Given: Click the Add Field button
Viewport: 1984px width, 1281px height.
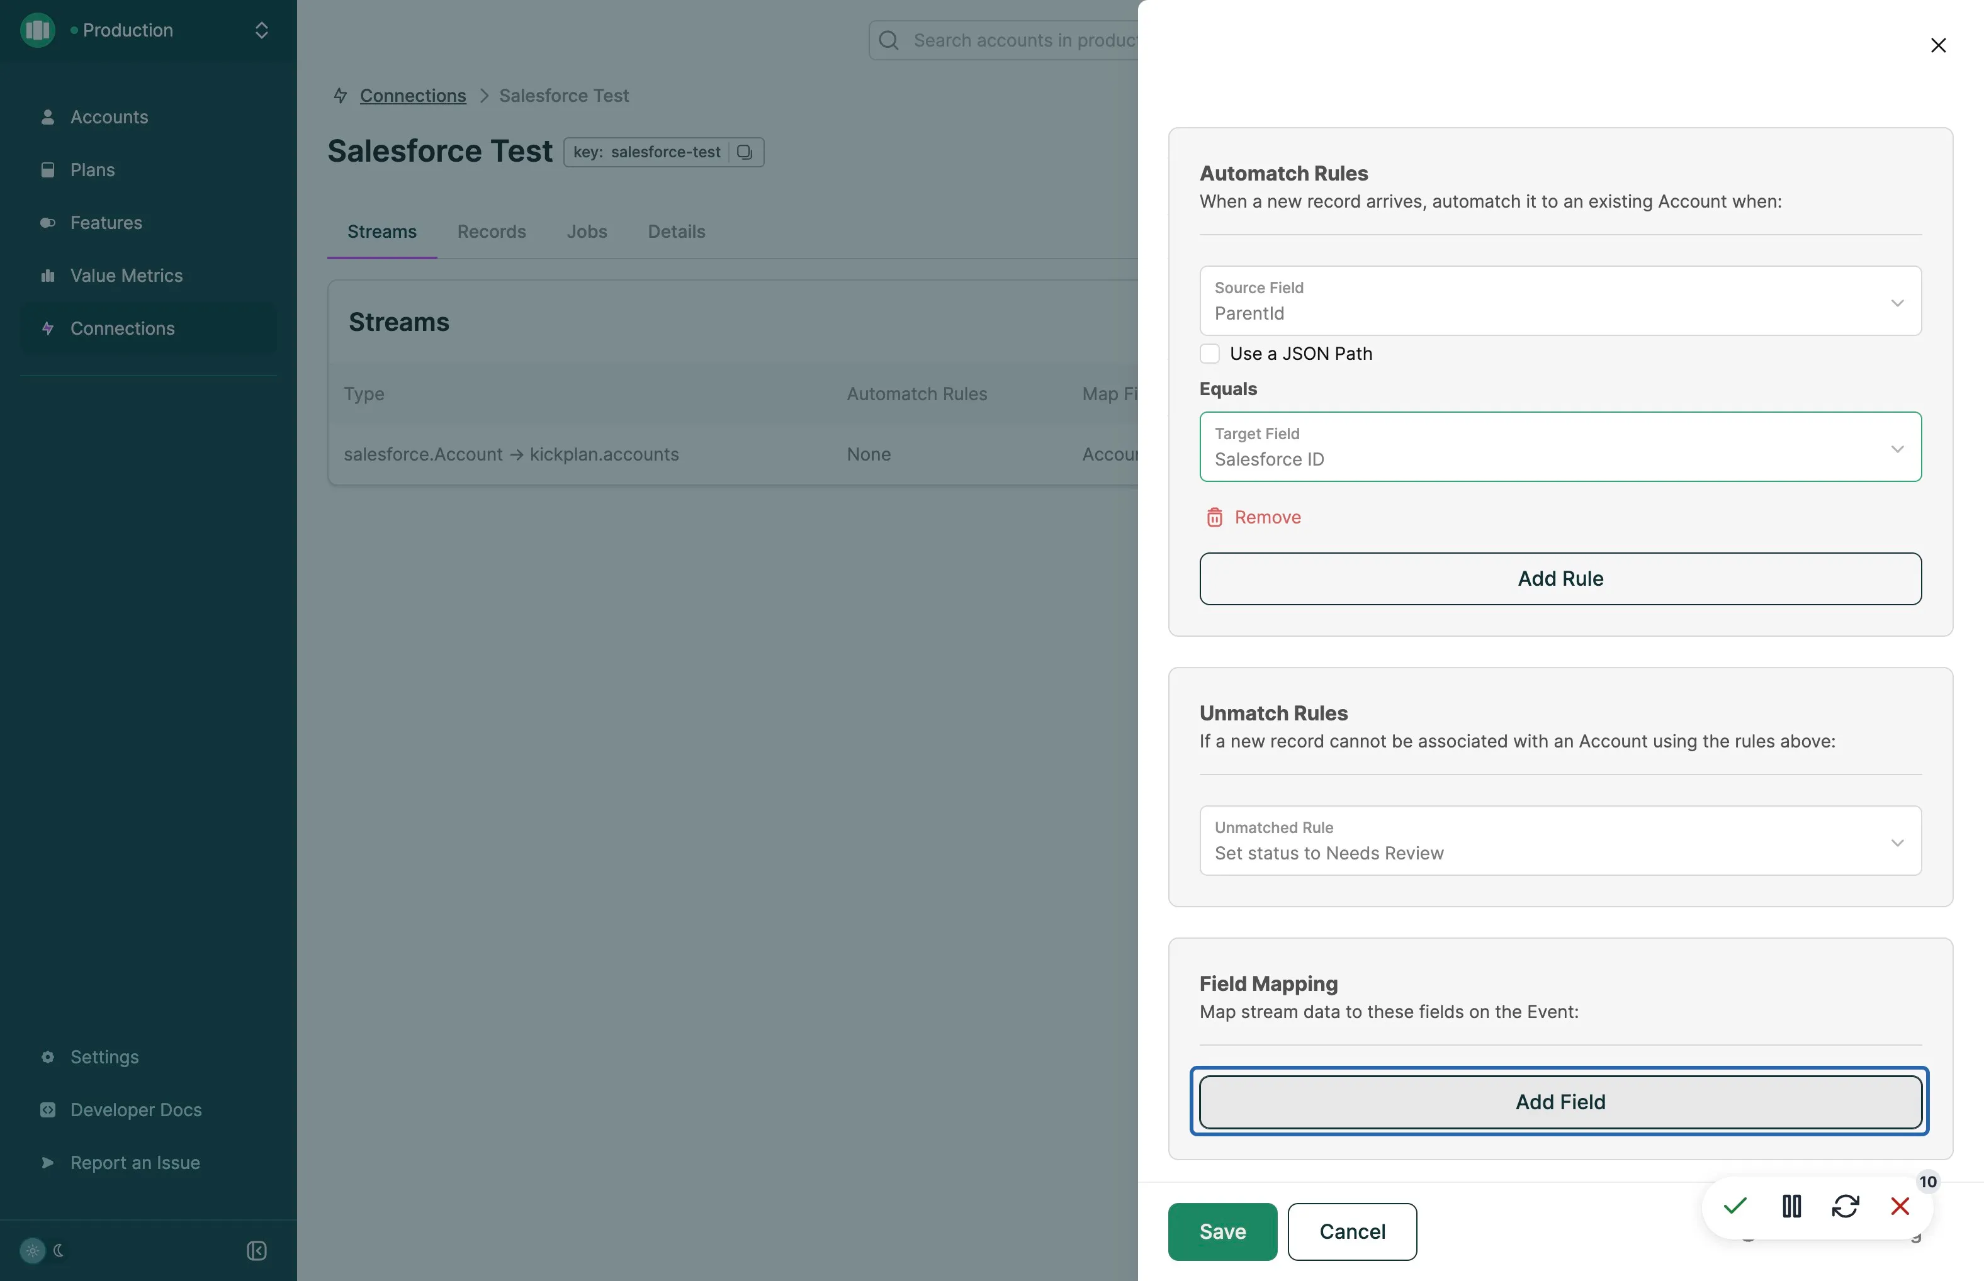Looking at the screenshot, I should tap(1560, 1102).
